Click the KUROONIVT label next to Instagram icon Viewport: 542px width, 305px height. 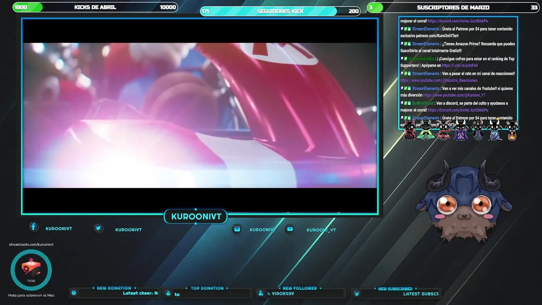click(x=263, y=230)
